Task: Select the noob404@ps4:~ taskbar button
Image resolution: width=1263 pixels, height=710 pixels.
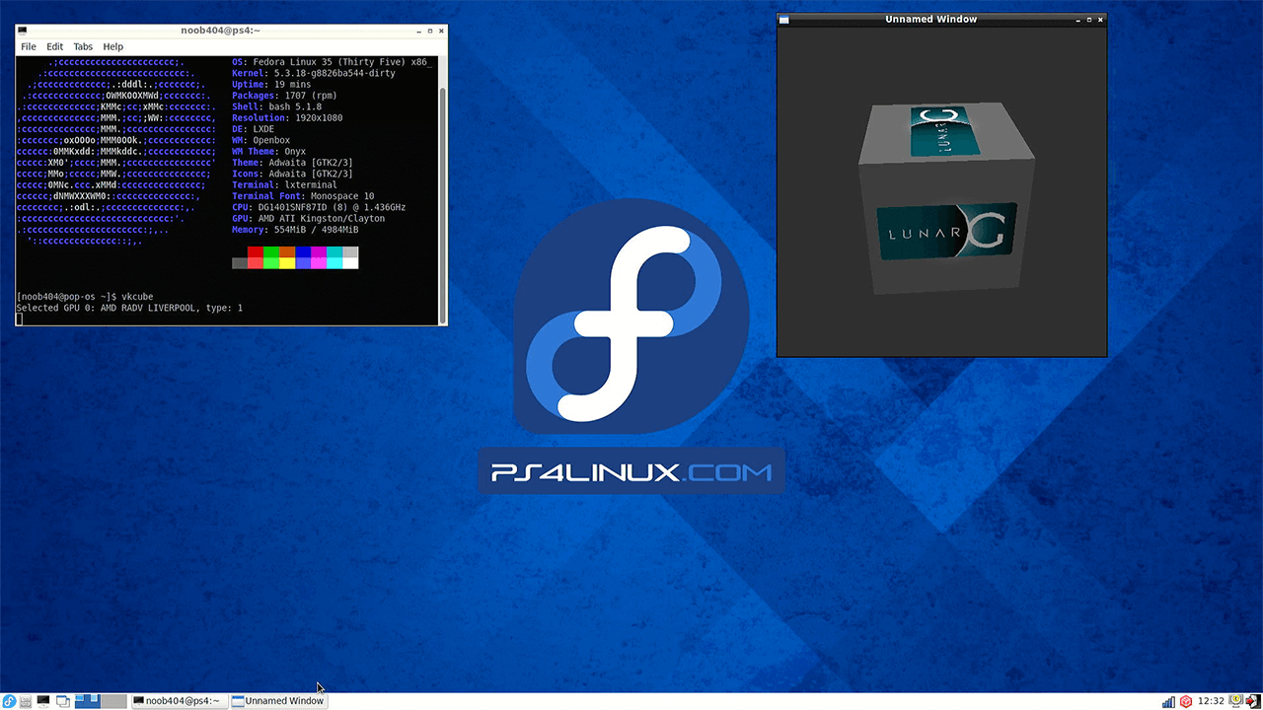Action: 179,701
